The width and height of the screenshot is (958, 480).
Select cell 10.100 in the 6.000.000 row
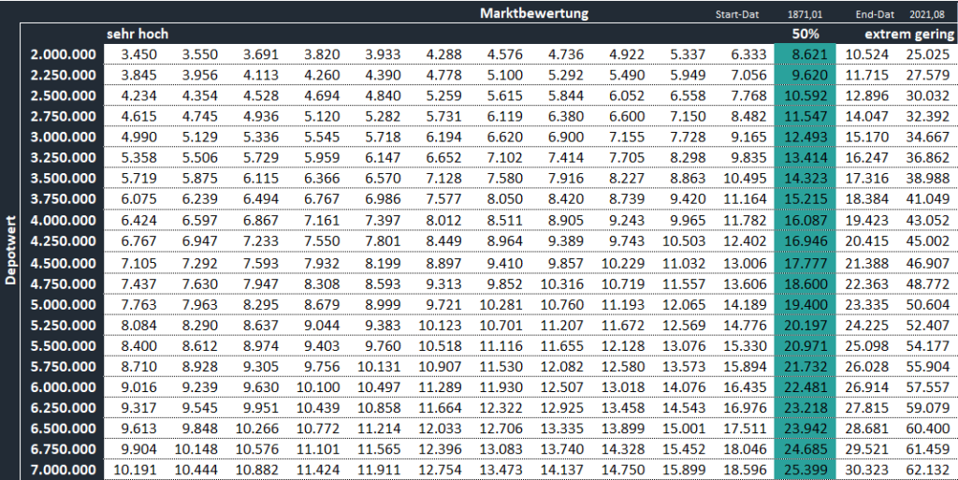[318, 387]
